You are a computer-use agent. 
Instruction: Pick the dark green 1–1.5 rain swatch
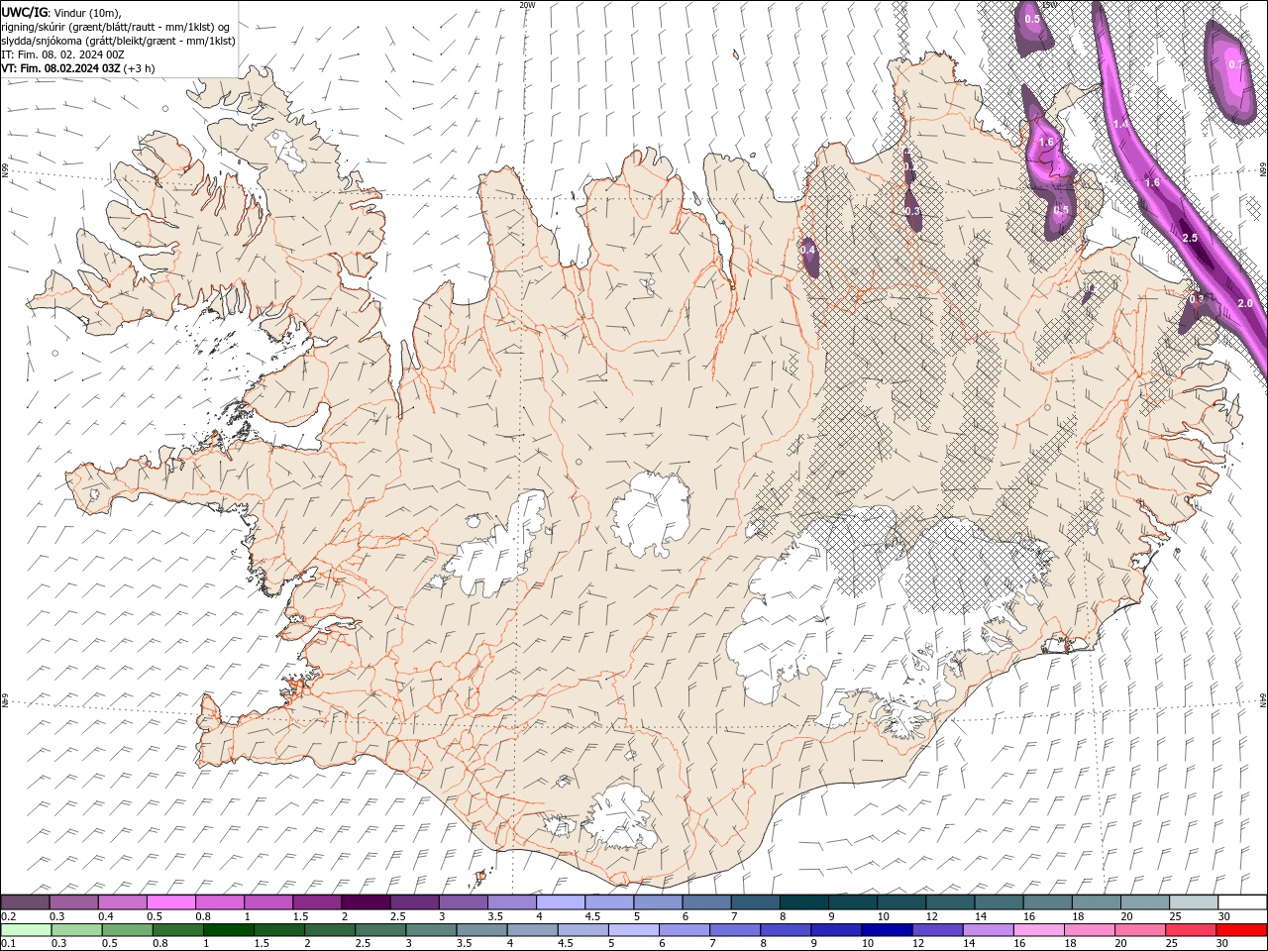pos(229,930)
